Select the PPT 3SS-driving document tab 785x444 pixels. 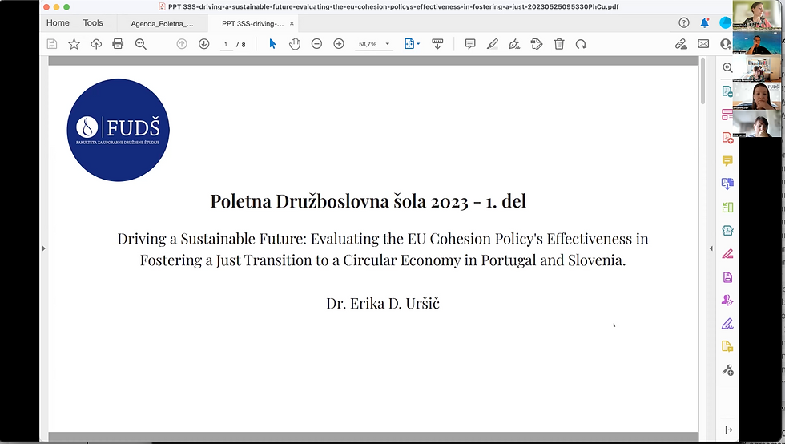tap(253, 23)
